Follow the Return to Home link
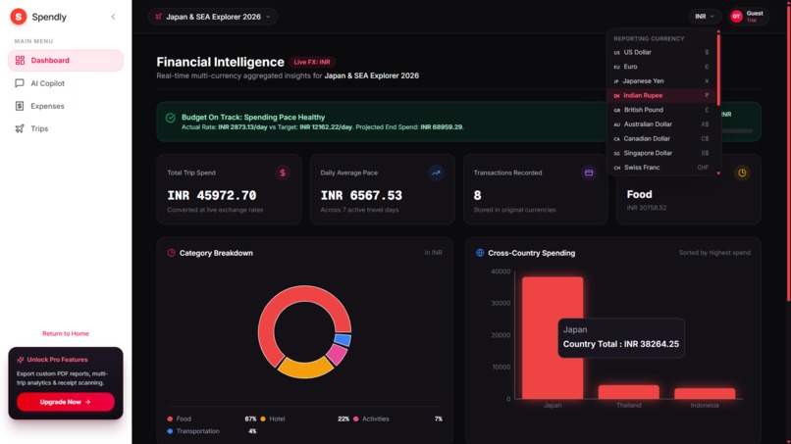Image resolution: width=791 pixels, height=444 pixels. [x=66, y=333]
